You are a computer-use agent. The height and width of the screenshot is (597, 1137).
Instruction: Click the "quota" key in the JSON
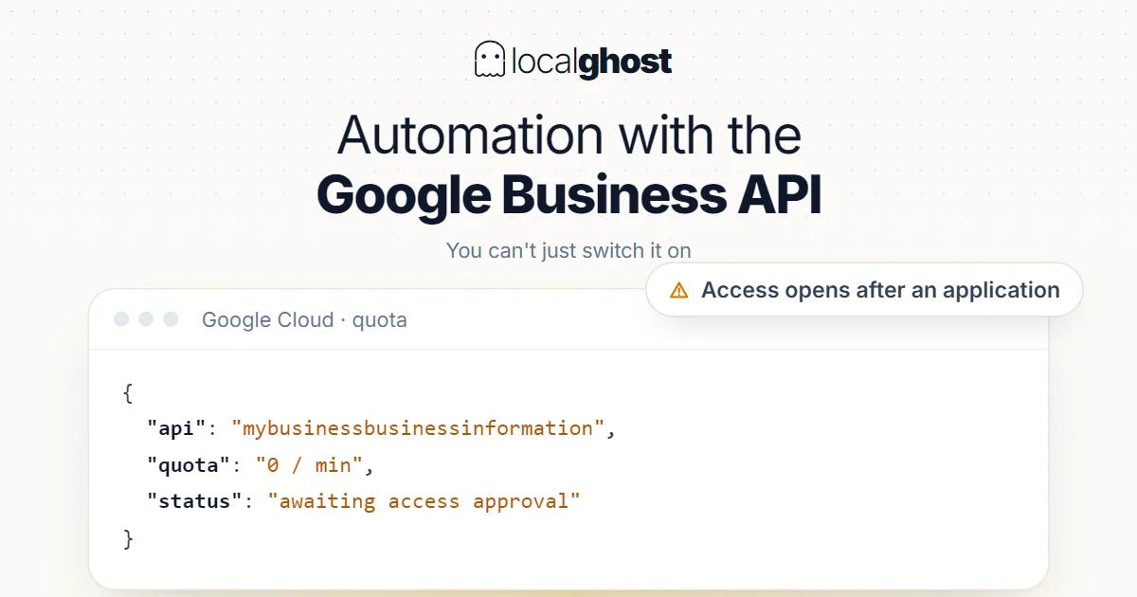[189, 465]
